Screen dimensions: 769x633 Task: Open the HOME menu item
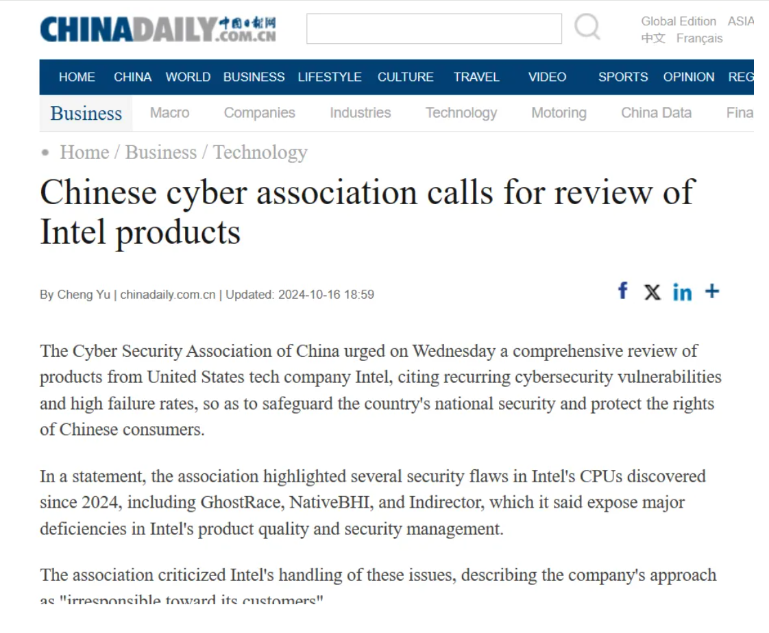point(77,77)
